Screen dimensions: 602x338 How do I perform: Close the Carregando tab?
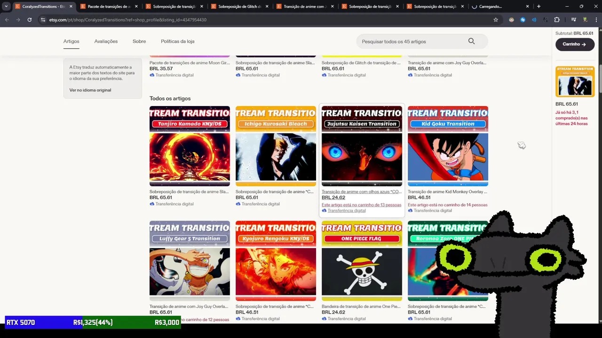tap(527, 7)
